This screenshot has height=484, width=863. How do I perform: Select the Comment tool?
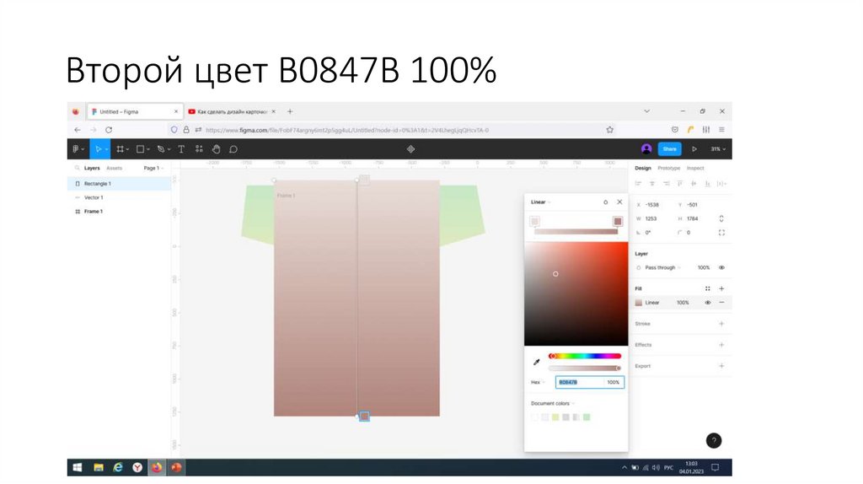click(233, 149)
